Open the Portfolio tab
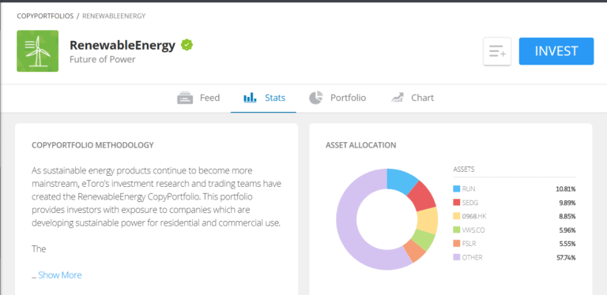607x295 pixels. click(337, 98)
